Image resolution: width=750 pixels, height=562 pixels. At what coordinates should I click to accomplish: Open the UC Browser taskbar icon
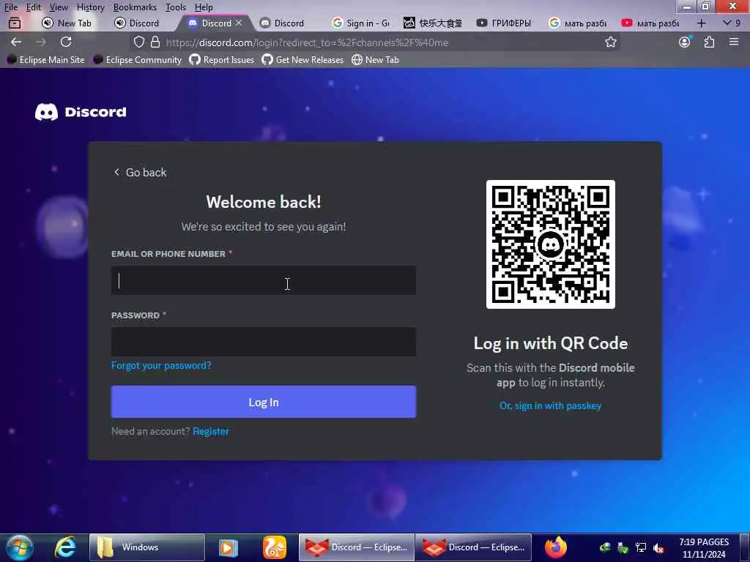[x=275, y=547]
